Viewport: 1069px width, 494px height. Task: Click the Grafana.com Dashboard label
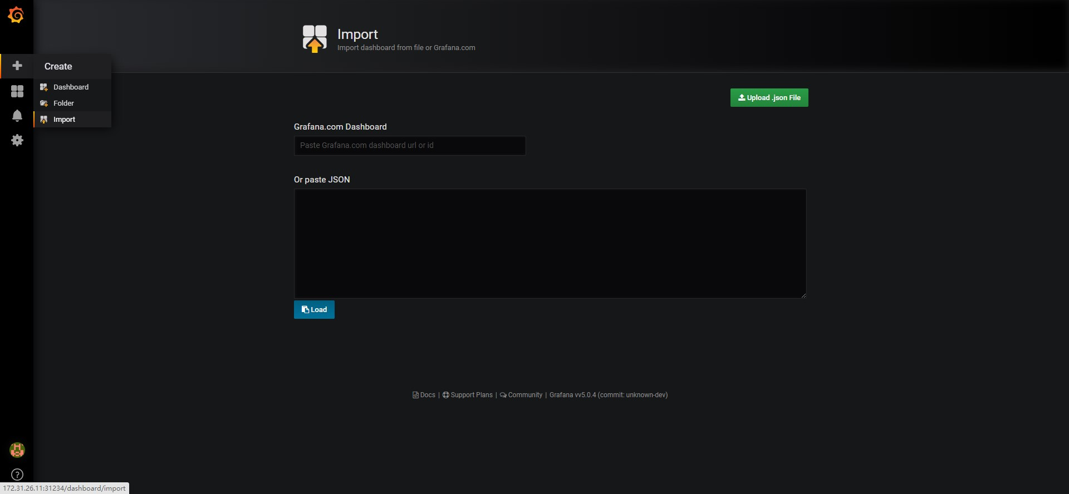340,127
